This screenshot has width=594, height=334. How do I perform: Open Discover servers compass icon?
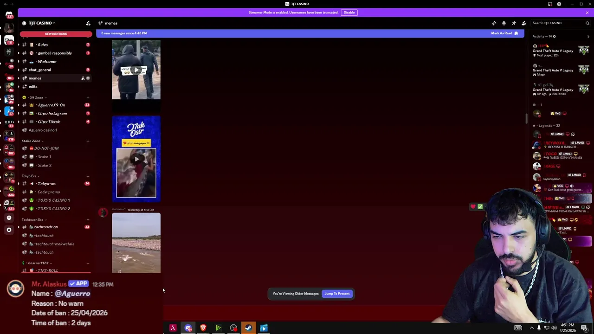pos(9,230)
